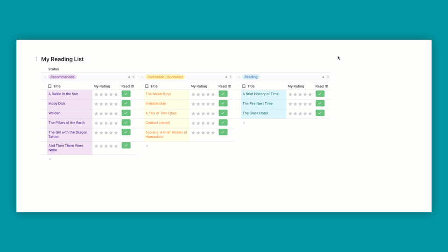Click the Status grouping label
448x252 pixels.
tap(53, 69)
